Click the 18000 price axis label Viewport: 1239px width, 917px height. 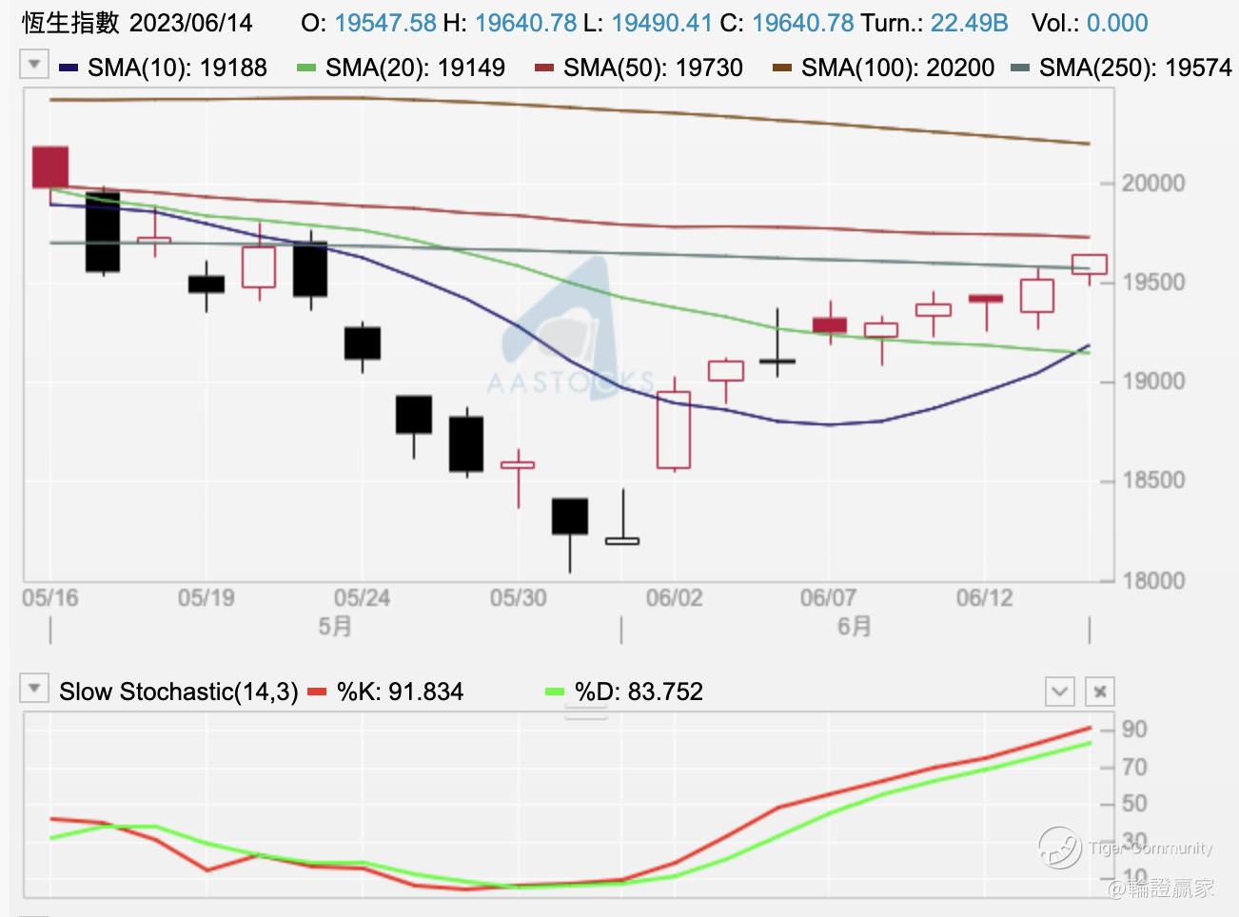(1153, 580)
